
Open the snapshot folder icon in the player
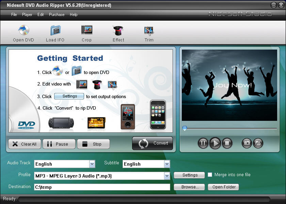point(258,143)
